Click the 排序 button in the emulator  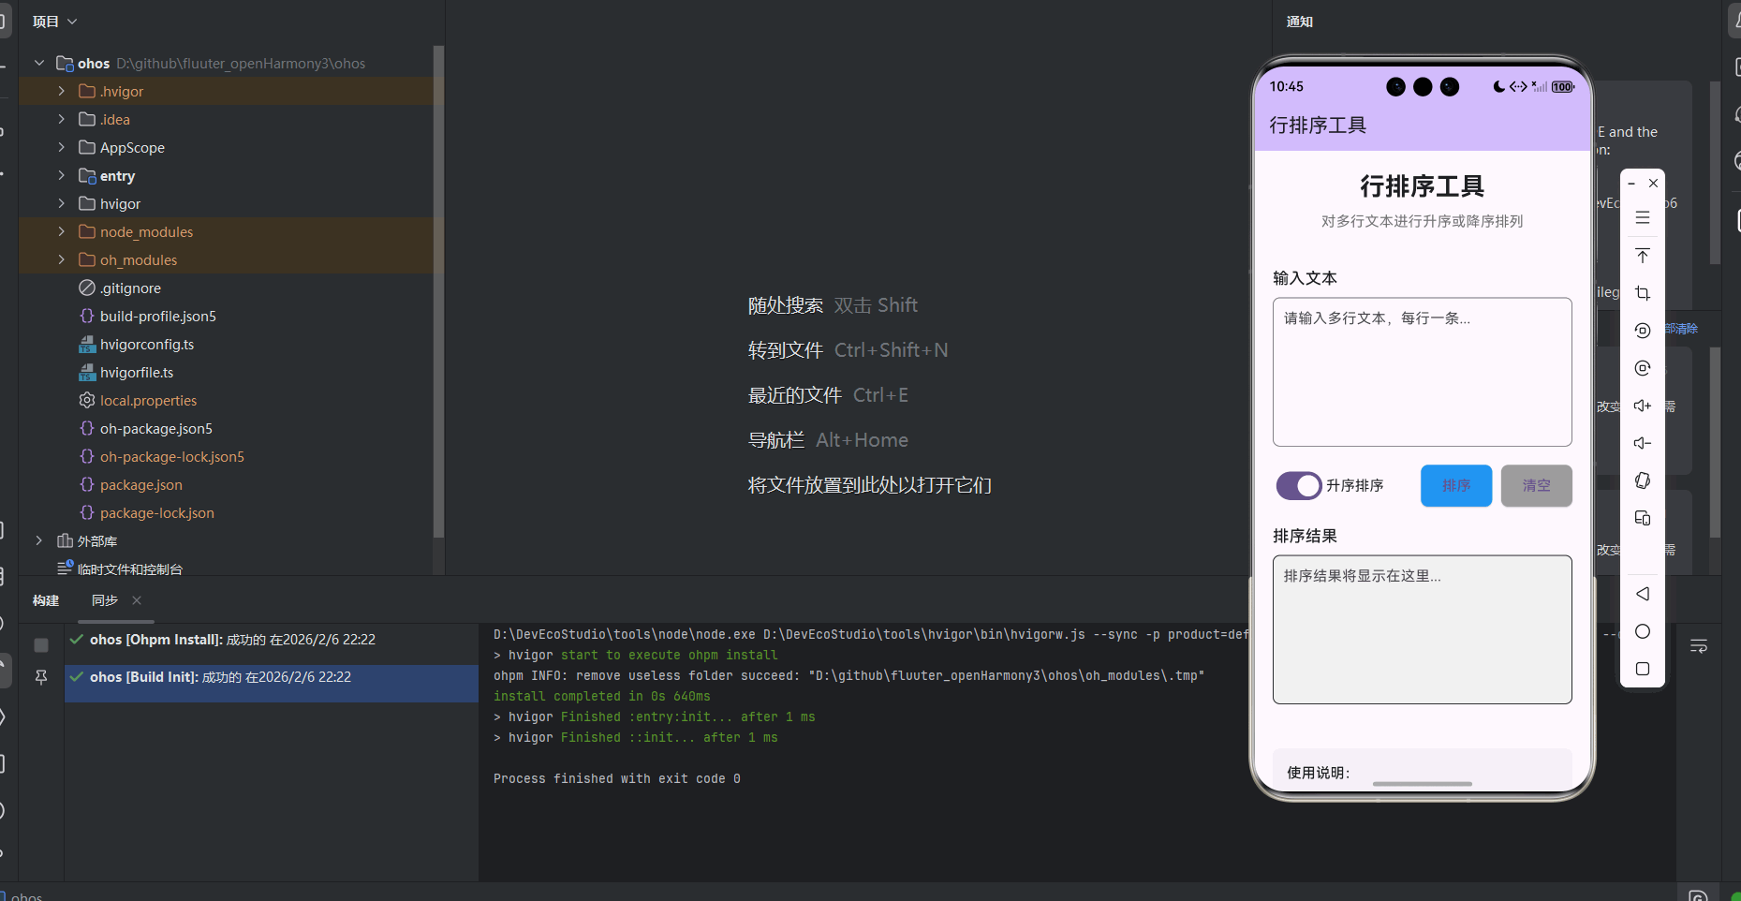(1456, 486)
